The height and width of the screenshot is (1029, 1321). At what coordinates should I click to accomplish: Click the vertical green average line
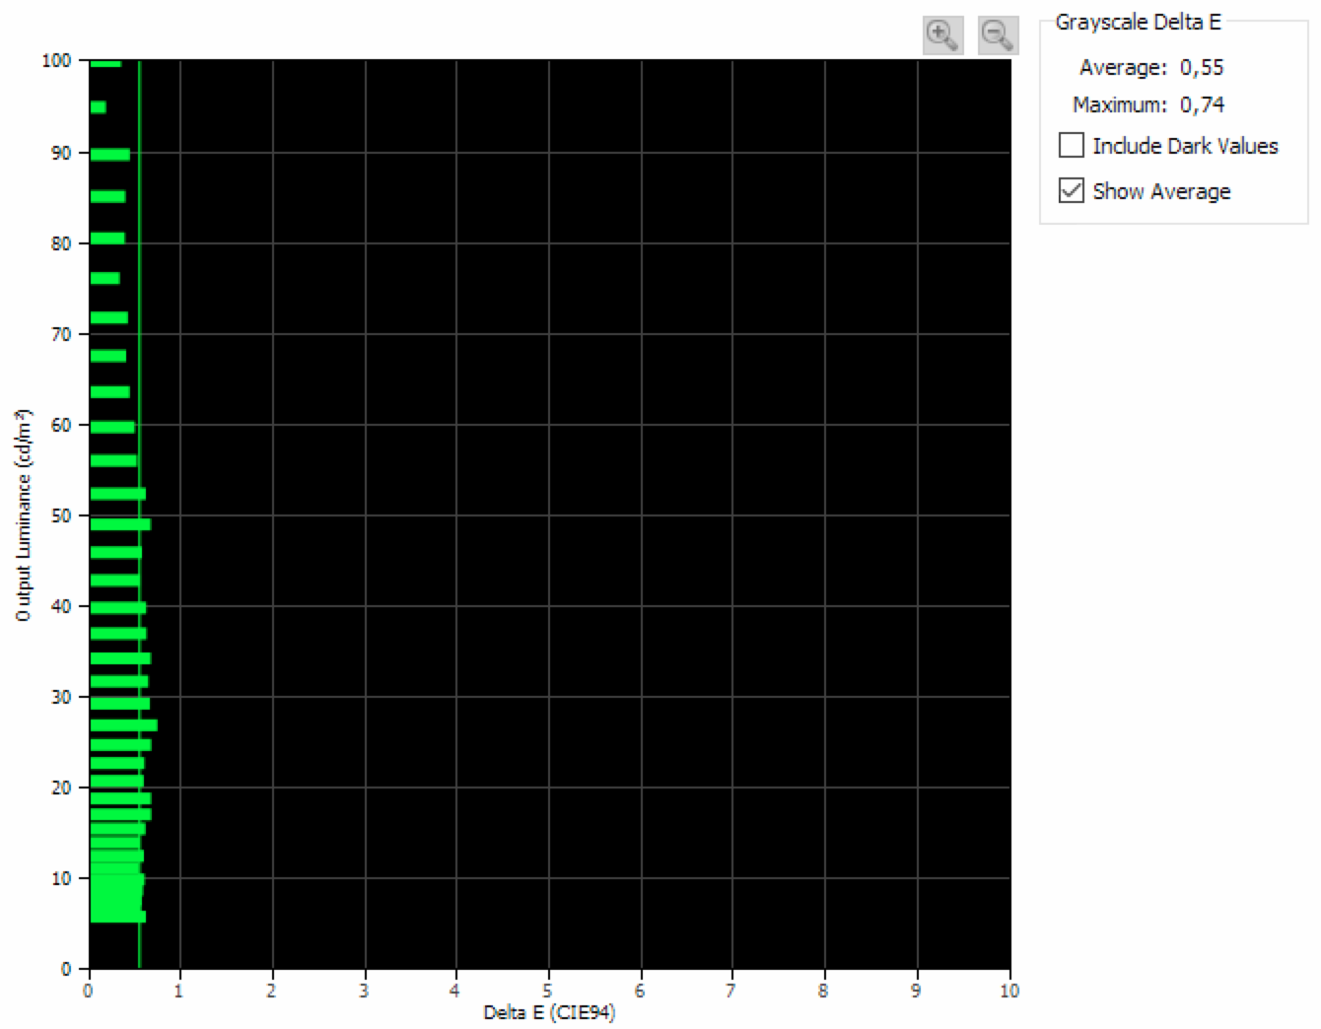(x=139, y=296)
